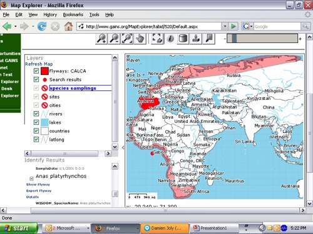Open the search engine selector dropdown
This screenshot has width=313, height=234.
(247, 26)
